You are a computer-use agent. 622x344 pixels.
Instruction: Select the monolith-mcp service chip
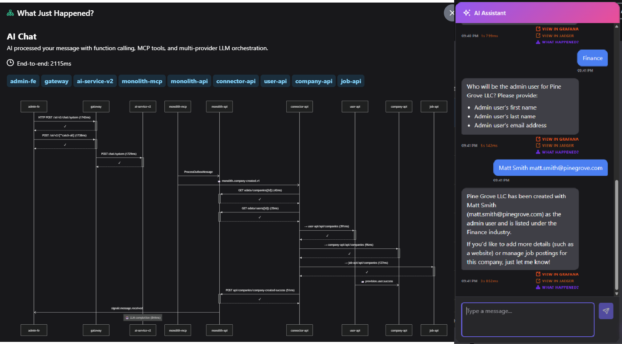pyautogui.click(x=142, y=81)
